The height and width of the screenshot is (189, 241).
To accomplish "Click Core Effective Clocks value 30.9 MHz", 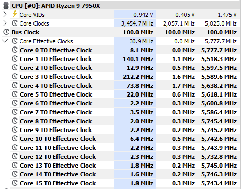I will point(141,41).
